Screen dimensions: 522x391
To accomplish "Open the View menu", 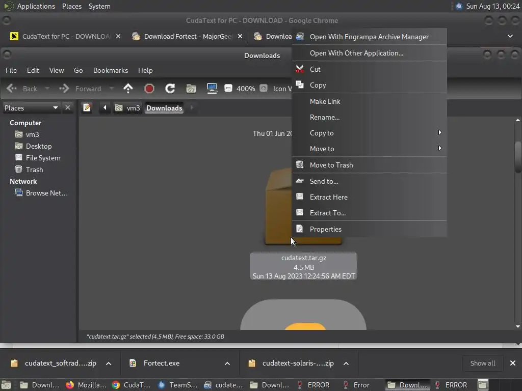I will [x=57, y=70].
